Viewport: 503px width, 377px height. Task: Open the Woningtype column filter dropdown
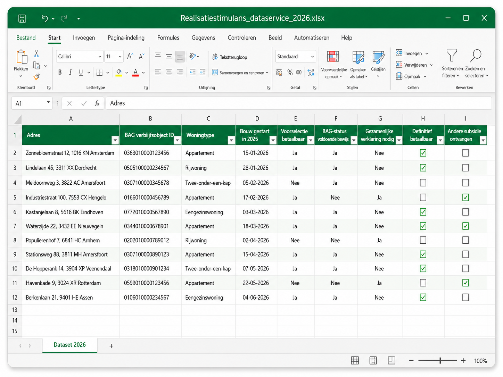231,140
